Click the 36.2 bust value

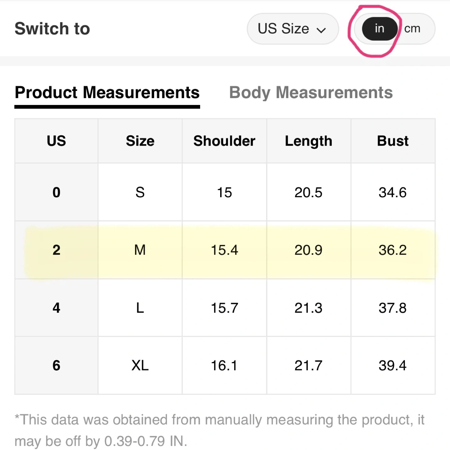(393, 250)
